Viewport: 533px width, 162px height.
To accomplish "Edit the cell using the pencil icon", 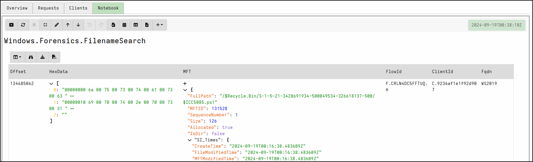I will (57, 25).
